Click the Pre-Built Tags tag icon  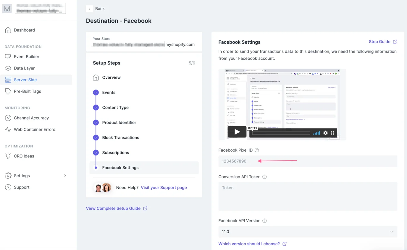8,91
